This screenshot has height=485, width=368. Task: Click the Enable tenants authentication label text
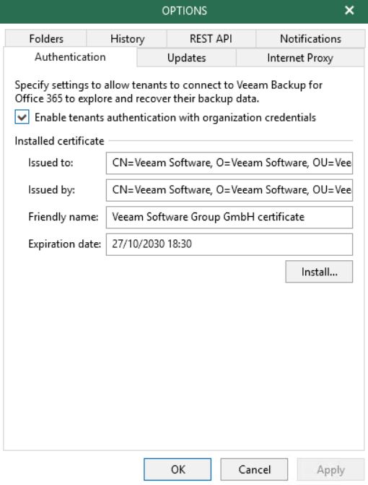(x=175, y=118)
